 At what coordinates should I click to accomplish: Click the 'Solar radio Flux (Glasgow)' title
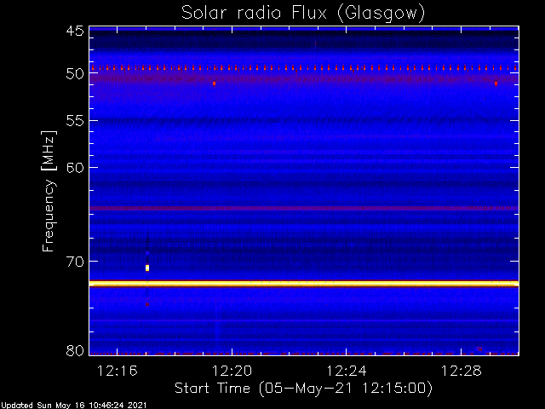tap(303, 14)
